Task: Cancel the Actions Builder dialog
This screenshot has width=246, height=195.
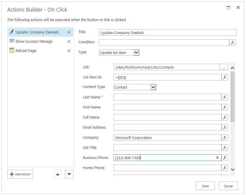Action: point(228,186)
